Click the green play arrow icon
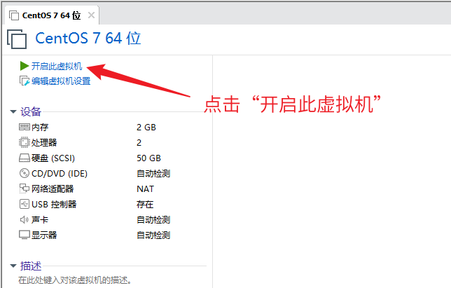 click(x=25, y=66)
